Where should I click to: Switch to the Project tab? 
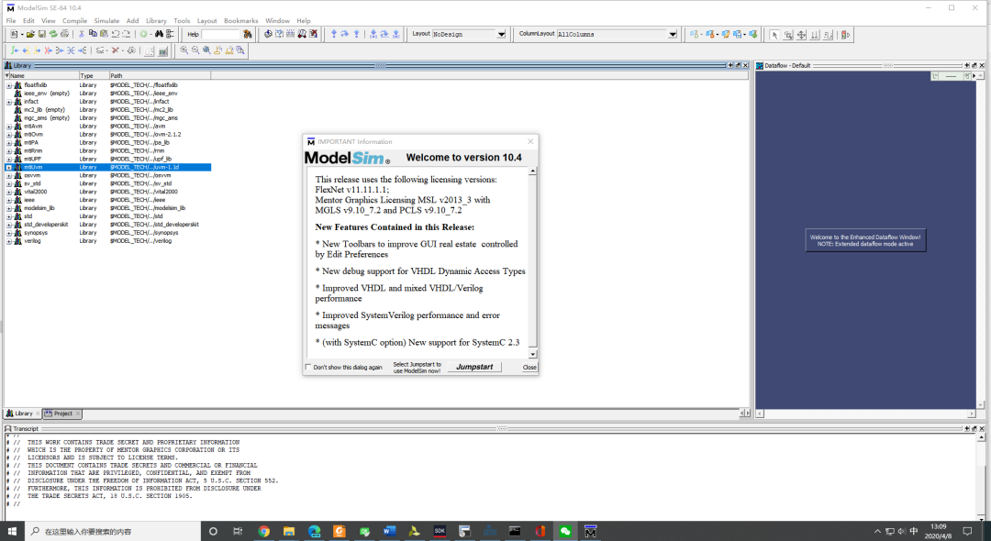tap(62, 414)
